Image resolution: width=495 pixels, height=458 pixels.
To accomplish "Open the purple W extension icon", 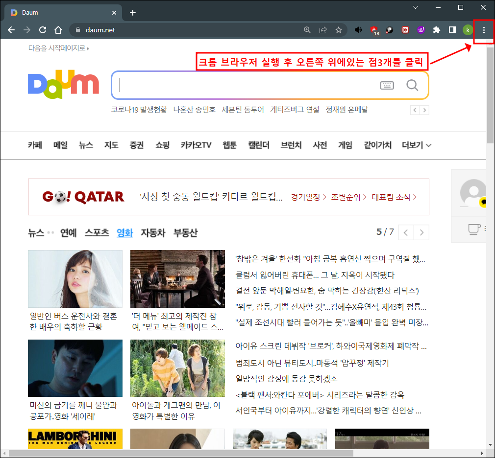I will 421,30.
